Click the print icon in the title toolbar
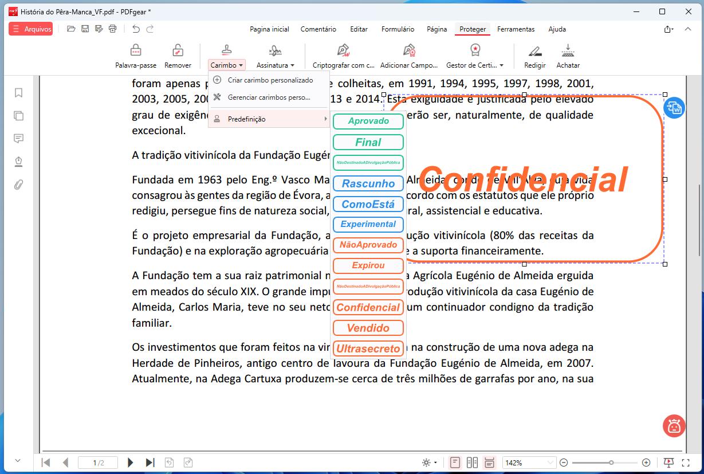Viewport: 704px width, 474px height. pos(113,29)
